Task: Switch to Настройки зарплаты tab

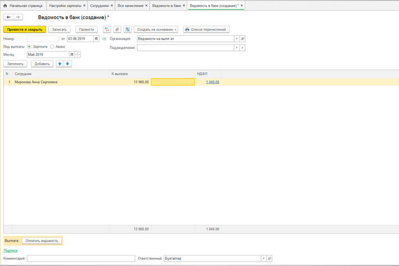Action: pyautogui.click(x=65, y=6)
